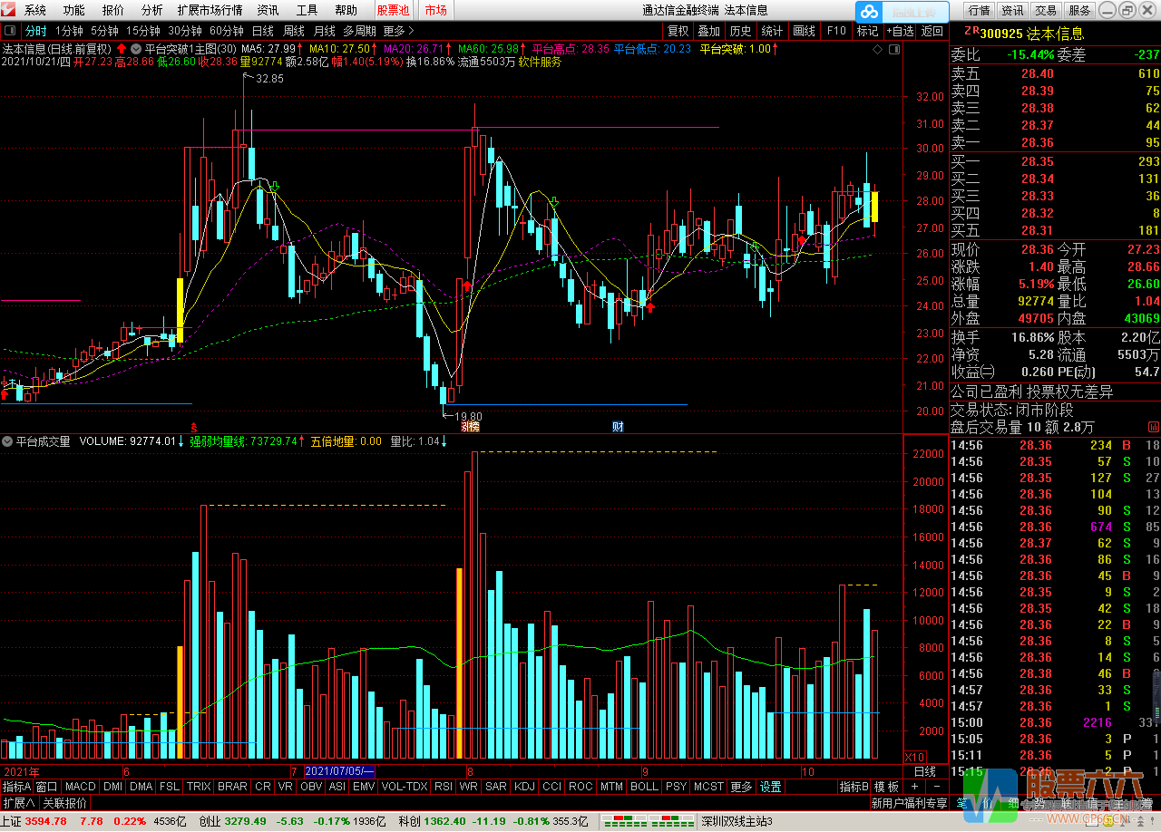
Task: Click the 返回 back button
Action: (932, 31)
